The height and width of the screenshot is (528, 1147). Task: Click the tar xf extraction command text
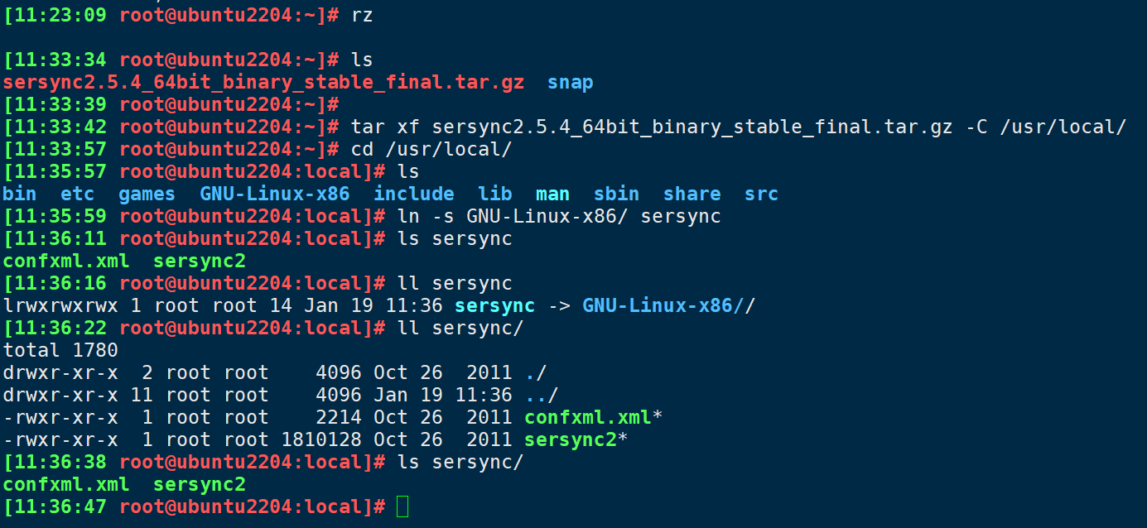[739, 127]
